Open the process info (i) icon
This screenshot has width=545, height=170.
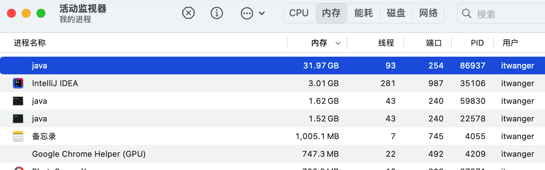pos(217,13)
